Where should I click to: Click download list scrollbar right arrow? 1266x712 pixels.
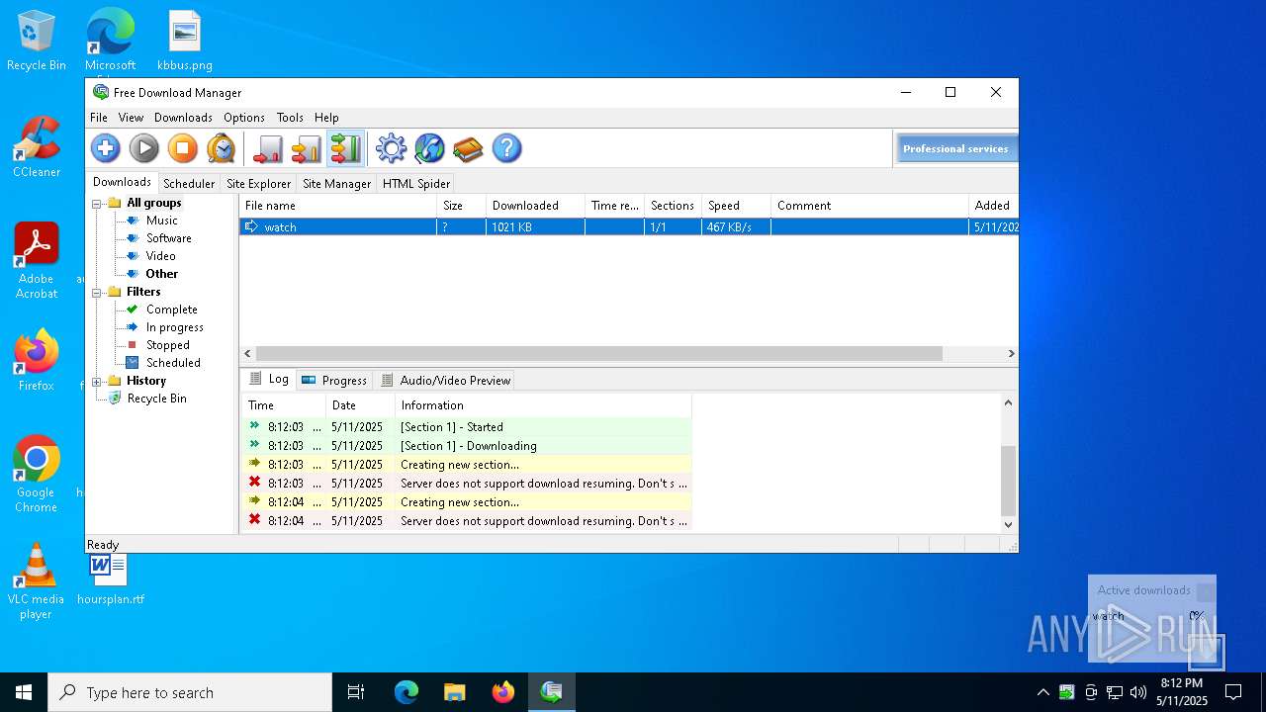coord(1011,353)
